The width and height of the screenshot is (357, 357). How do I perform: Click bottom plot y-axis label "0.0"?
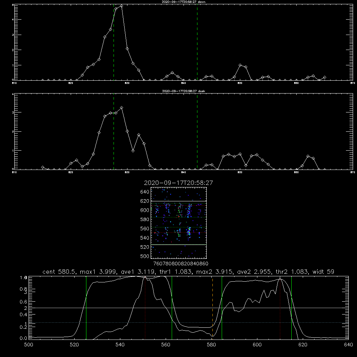[23, 338]
